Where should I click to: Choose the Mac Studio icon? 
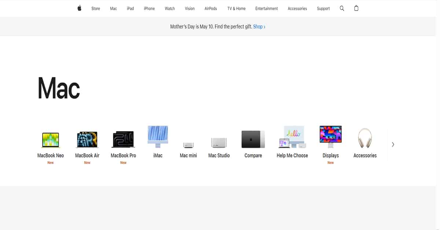coord(219,143)
